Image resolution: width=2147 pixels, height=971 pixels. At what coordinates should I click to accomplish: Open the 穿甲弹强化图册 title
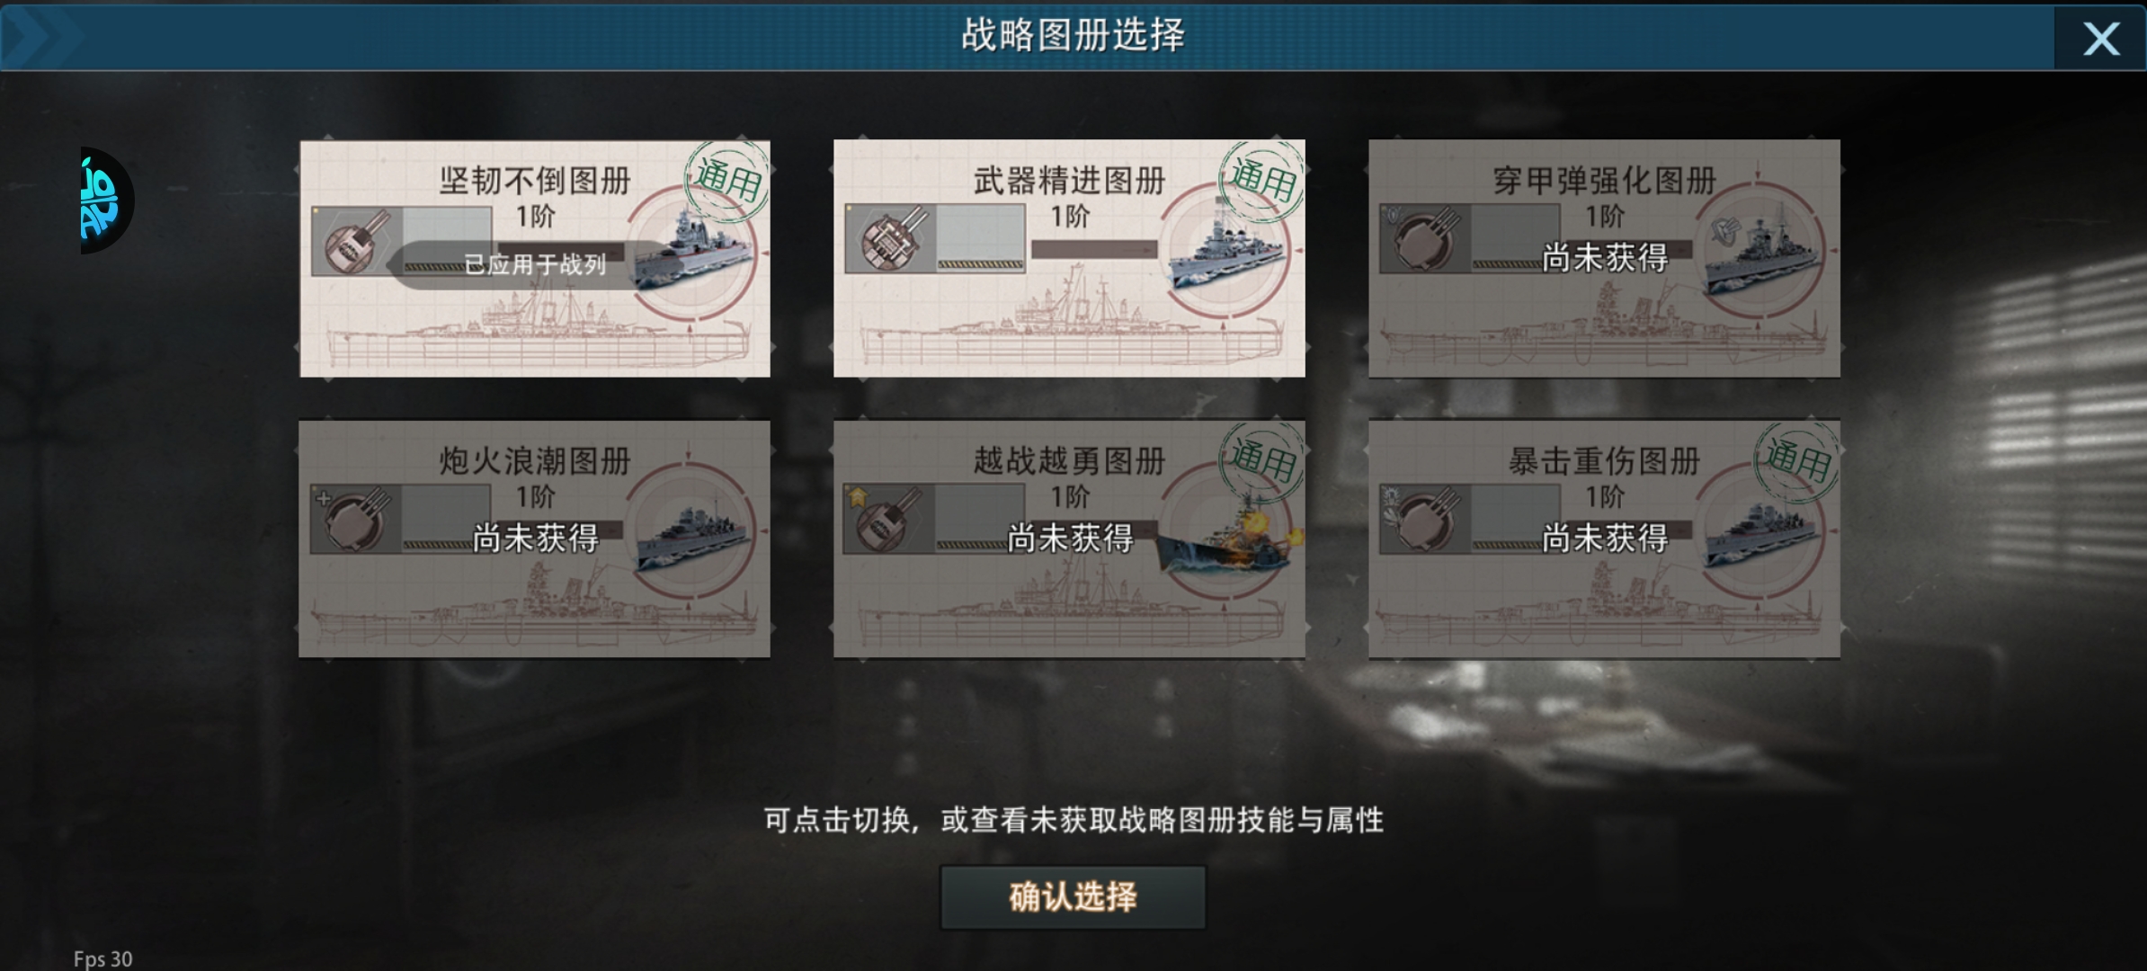(1604, 181)
